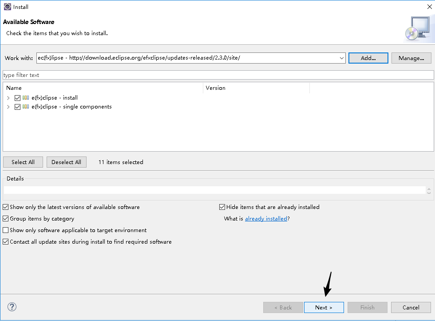Click the type filter text field

tap(218, 75)
